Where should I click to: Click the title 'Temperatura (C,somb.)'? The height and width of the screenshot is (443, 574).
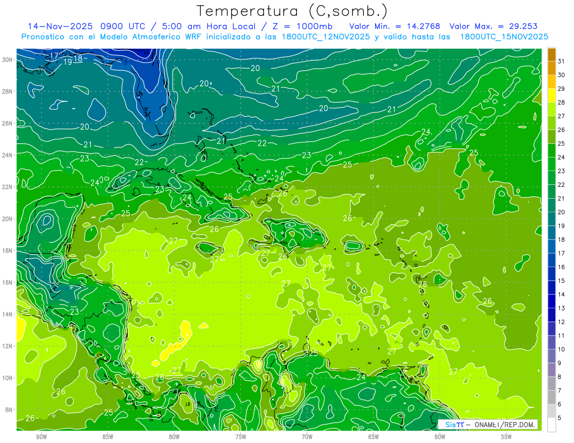[292, 11]
